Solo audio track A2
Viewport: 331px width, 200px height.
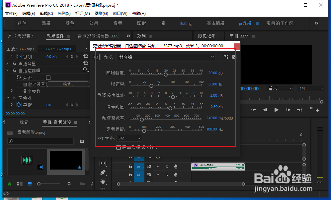click(x=167, y=175)
